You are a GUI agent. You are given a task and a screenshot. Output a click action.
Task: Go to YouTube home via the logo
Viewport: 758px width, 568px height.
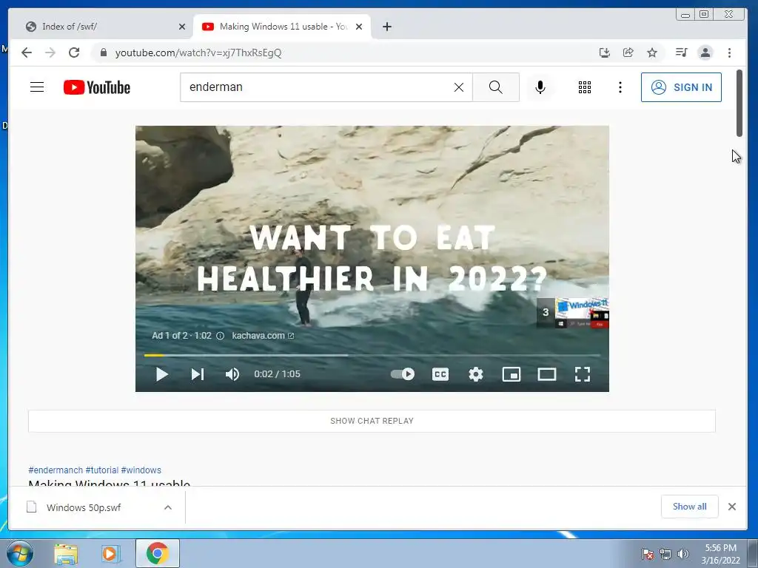click(x=97, y=87)
